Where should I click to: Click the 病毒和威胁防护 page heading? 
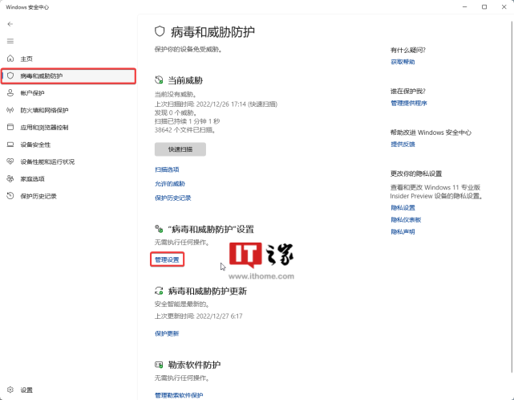(x=212, y=32)
